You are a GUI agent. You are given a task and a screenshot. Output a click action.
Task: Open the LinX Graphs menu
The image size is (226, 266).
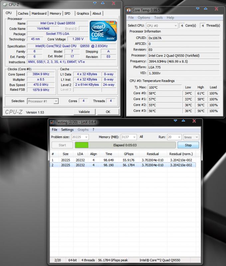coord(83,130)
